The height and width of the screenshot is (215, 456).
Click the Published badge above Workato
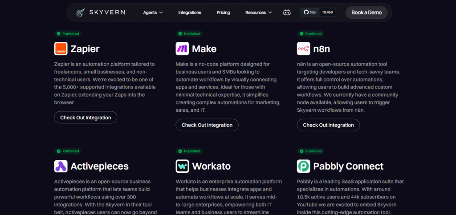tap(189, 151)
